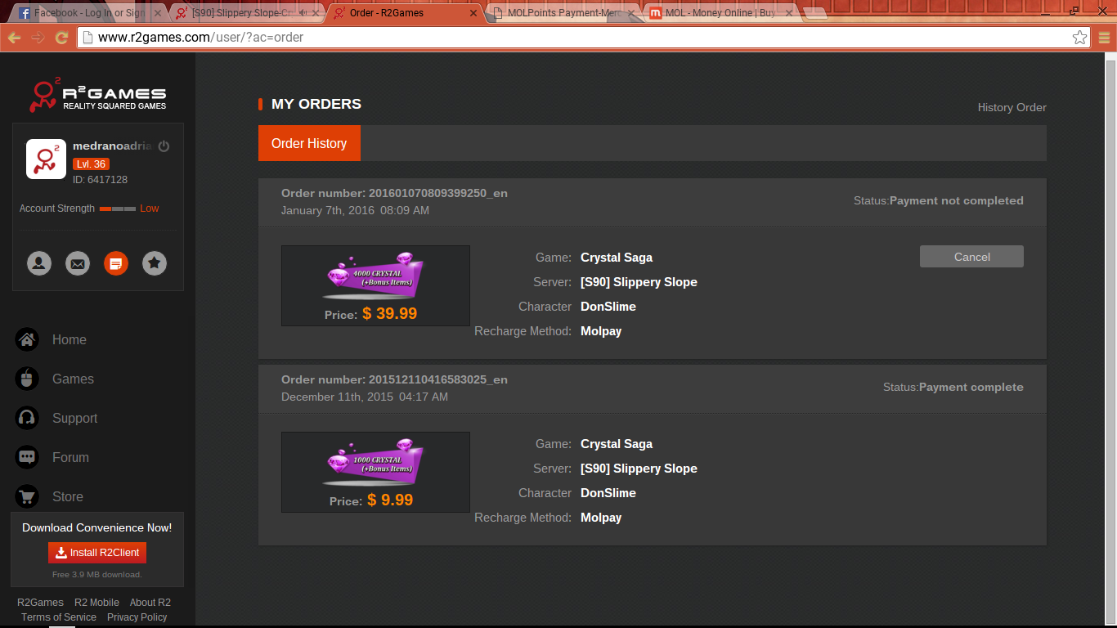This screenshot has height=628, width=1117.
Task: Cancel the unpaid 4000 Crystal order
Action: (x=971, y=257)
